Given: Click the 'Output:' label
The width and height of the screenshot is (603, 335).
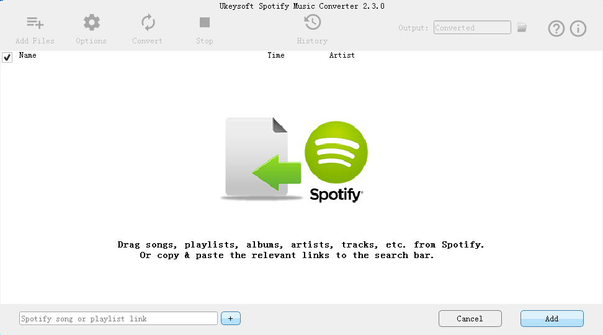Looking at the screenshot, I should (413, 28).
